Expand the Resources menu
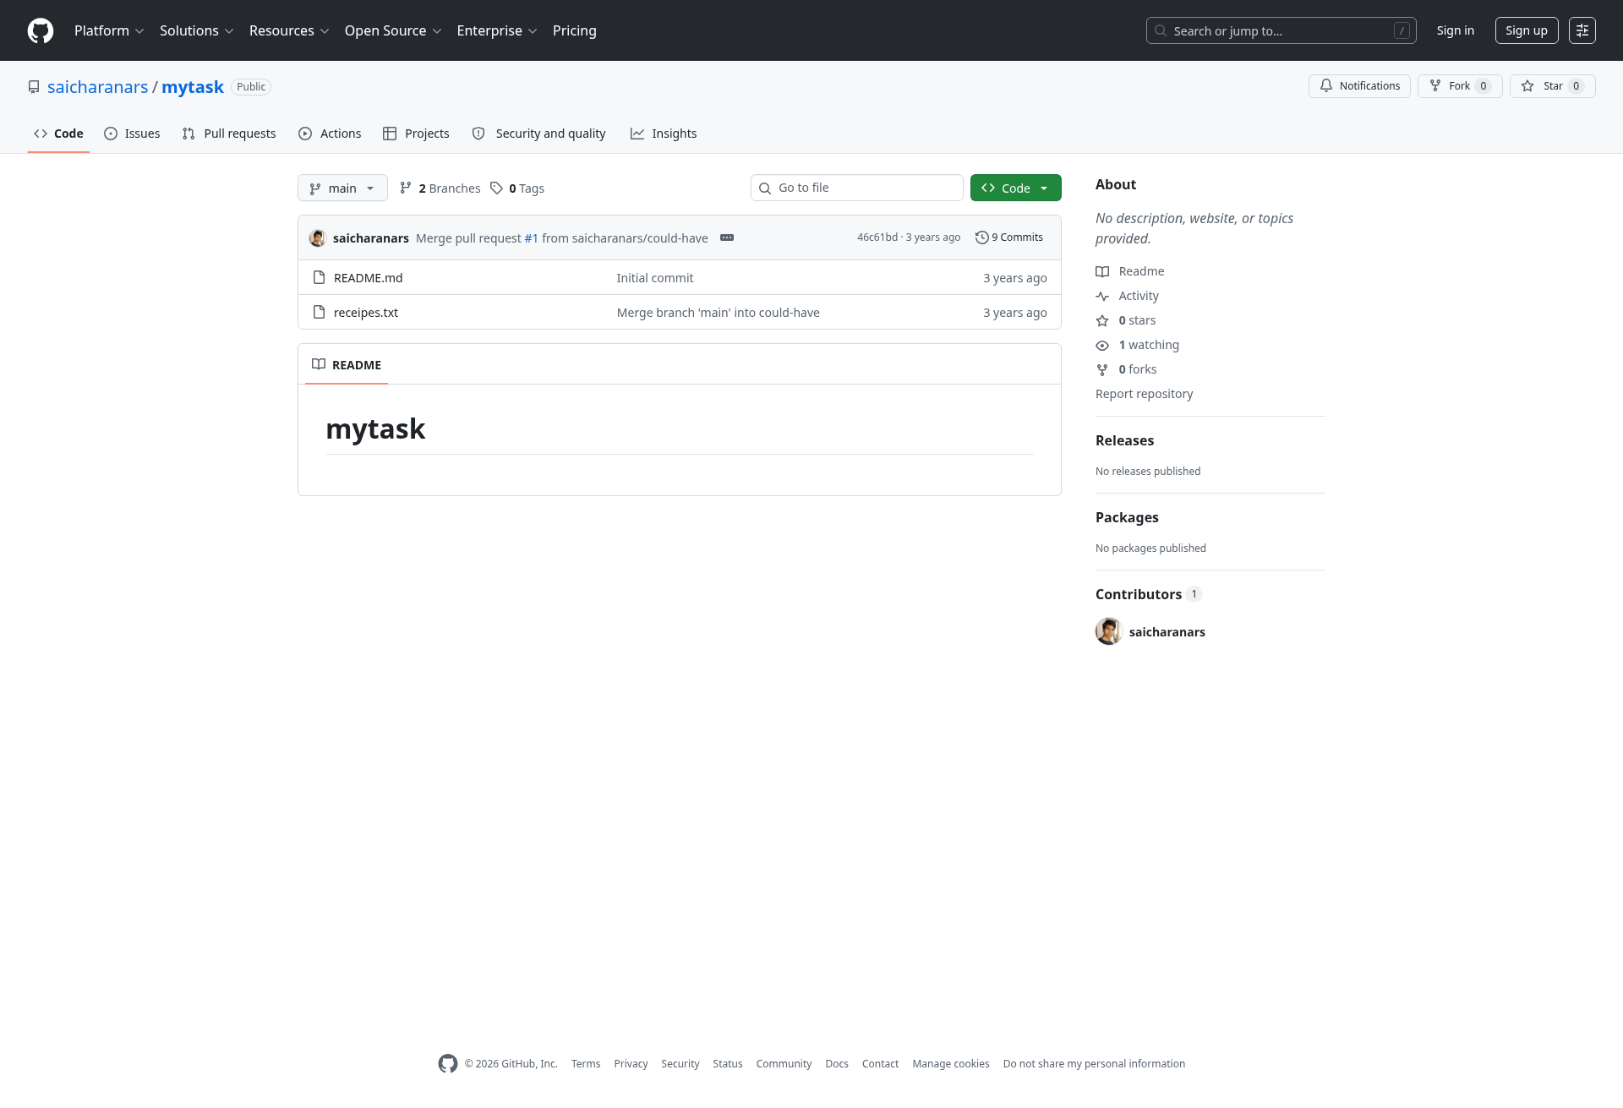The height and width of the screenshot is (1108, 1623). 289,30
